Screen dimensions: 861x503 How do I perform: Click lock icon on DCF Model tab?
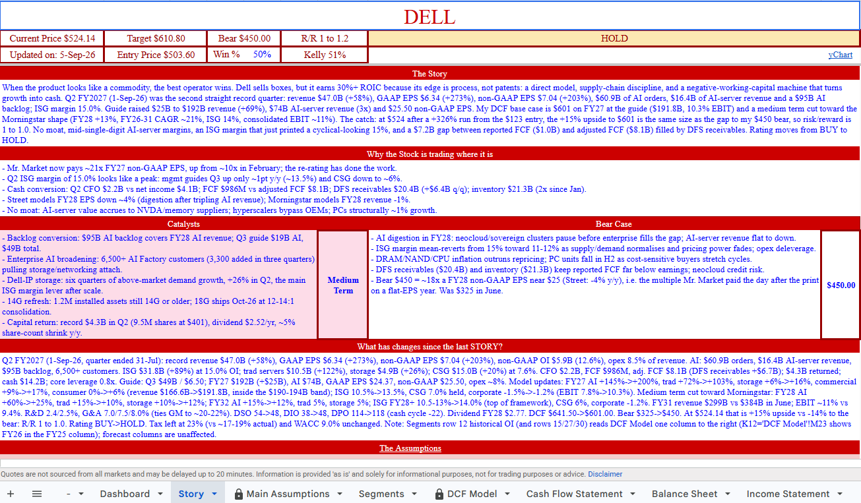point(440,493)
